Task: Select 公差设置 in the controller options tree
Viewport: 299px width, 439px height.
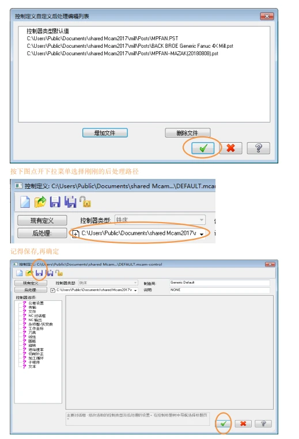Action: point(36,303)
